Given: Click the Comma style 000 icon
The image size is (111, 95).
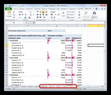Looking at the screenshot, I should pyautogui.click(x=59, y=15).
